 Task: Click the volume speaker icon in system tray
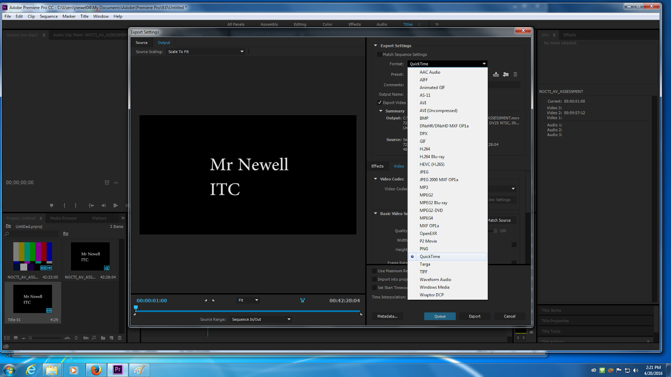[x=636, y=370]
